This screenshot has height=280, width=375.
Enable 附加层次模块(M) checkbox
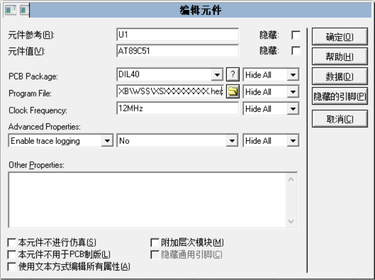point(155,242)
